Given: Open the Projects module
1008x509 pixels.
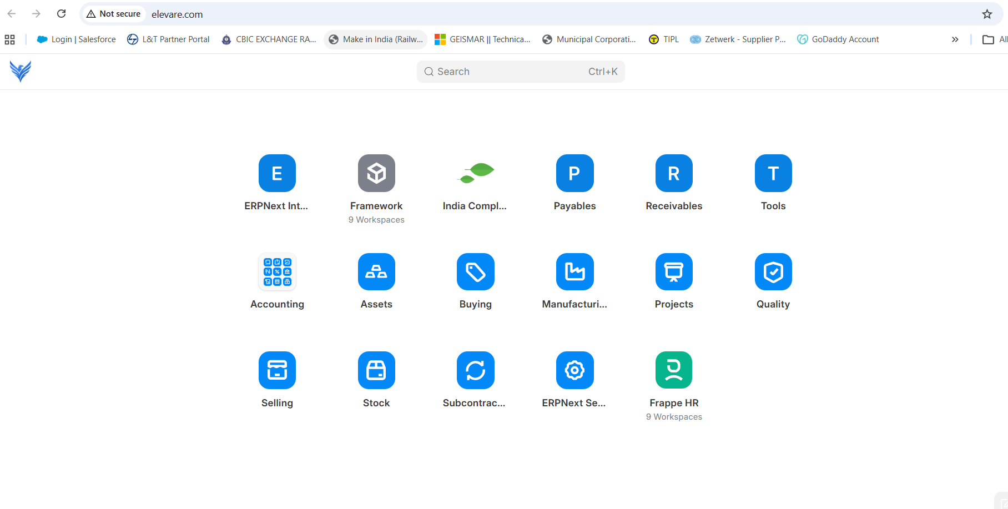Looking at the screenshot, I should pos(674,272).
